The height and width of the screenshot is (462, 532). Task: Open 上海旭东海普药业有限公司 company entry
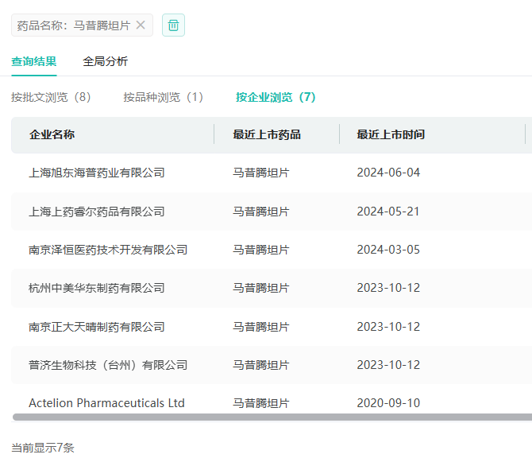(x=97, y=173)
